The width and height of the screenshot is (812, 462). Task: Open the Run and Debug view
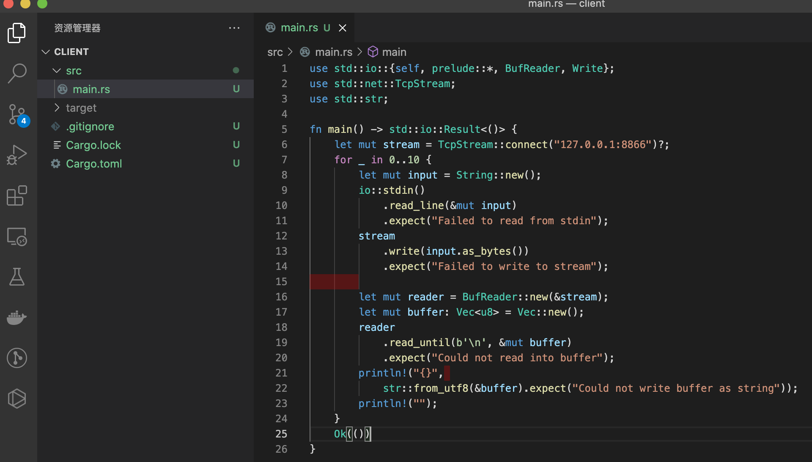17,155
